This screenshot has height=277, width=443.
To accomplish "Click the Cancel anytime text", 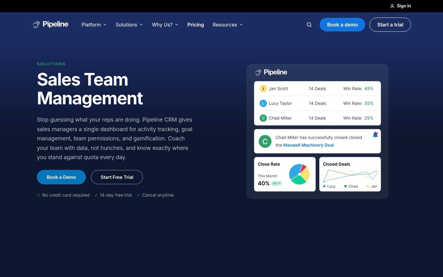I will (x=158, y=195).
